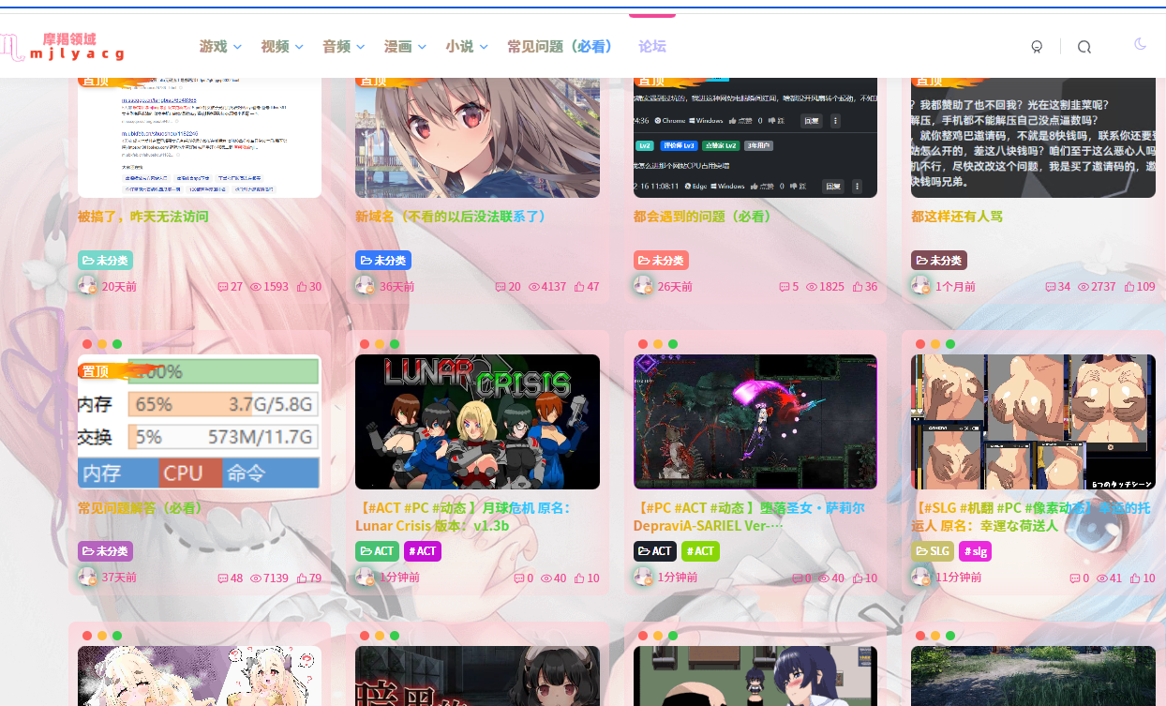Open post 常见问题解答（必看）
The width and height of the screenshot is (1166, 706).
click(x=141, y=508)
